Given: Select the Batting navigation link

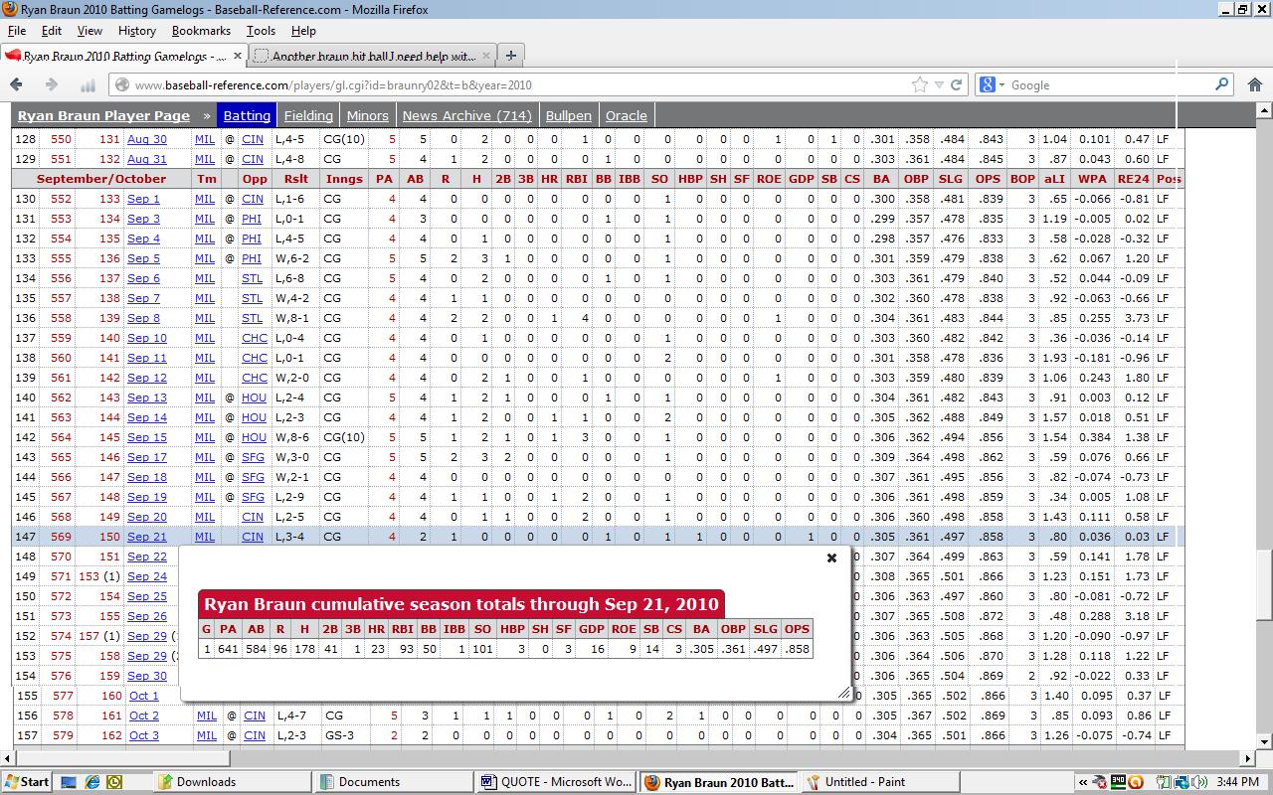Looking at the screenshot, I should pos(247,115).
